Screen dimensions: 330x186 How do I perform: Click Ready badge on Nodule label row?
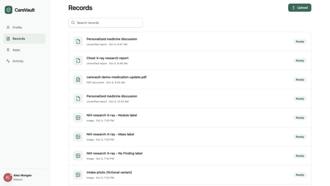pos(300,117)
